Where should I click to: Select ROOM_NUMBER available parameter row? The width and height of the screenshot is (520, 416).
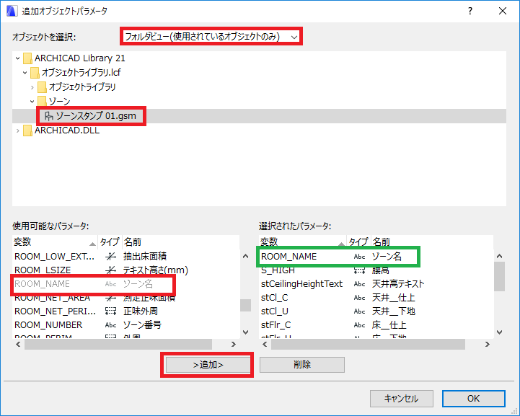click(126, 325)
